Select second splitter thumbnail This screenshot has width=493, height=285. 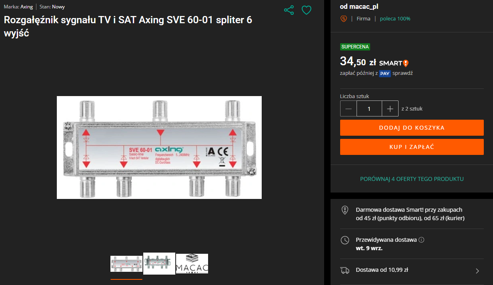point(159,263)
